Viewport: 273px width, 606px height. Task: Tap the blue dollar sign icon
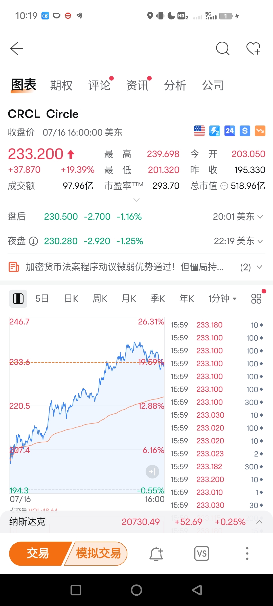pyautogui.click(x=245, y=131)
